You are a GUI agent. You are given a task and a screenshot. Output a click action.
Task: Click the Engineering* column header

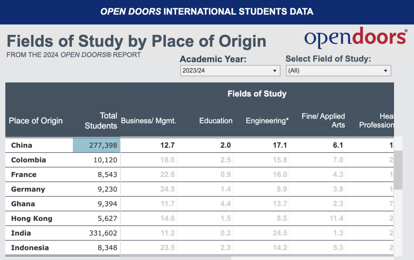pos(267,121)
